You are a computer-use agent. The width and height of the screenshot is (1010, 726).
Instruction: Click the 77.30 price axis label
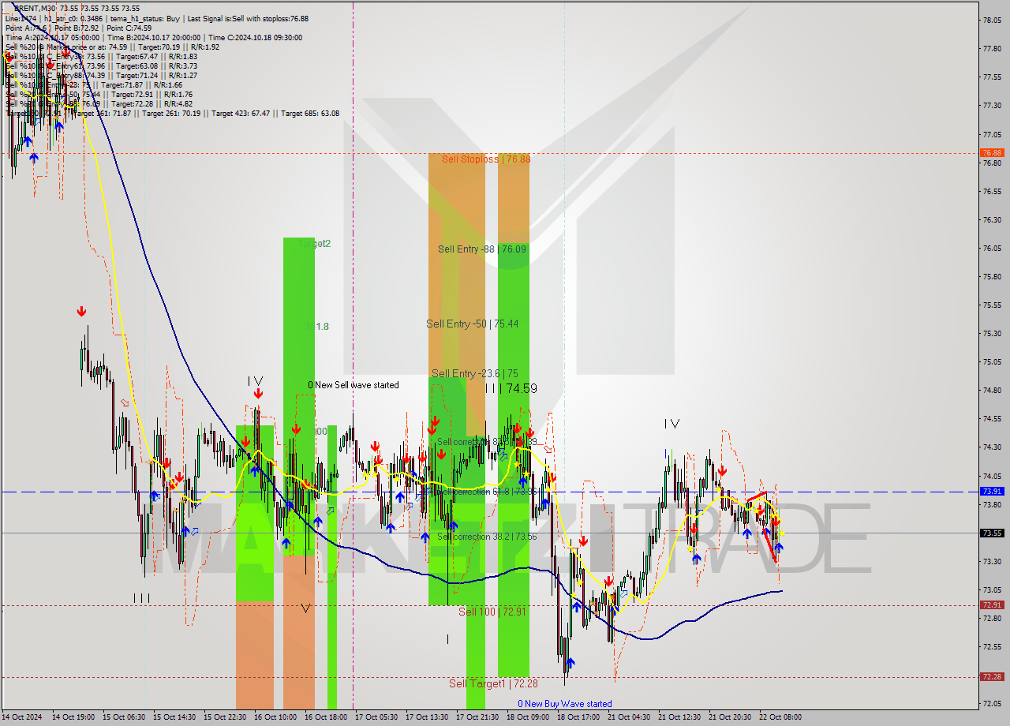coord(993,105)
